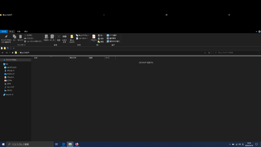Image resolution: width=261 pixels, height=147 pixels.
Task: Click the クイック アクセスにピン留めする pin icon
Action: point(6,37)
